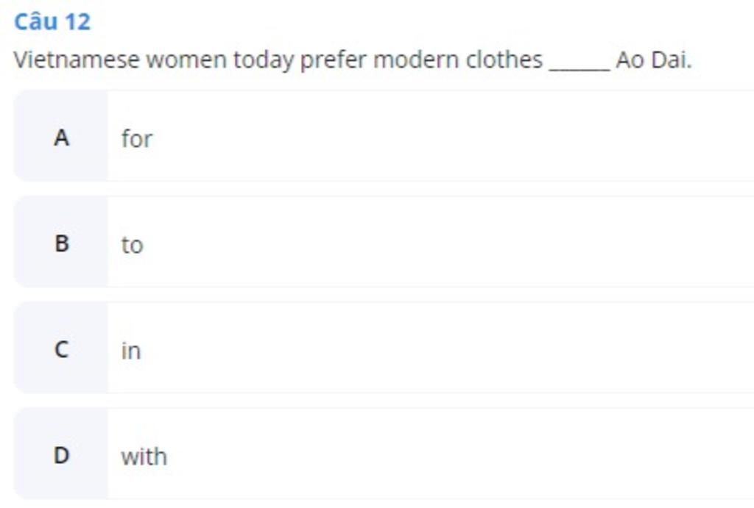This screenshot has width=754, height=508.
Task: Click the phrase 'modern clothes' in the question
Action: point(458,60)
